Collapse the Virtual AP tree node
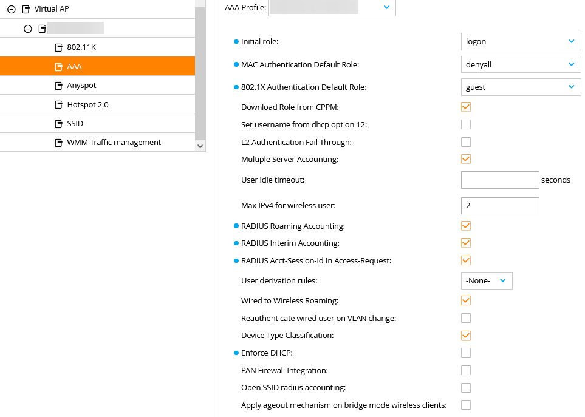Viewport: 585px width, 417px height. [x=11, y=9]
